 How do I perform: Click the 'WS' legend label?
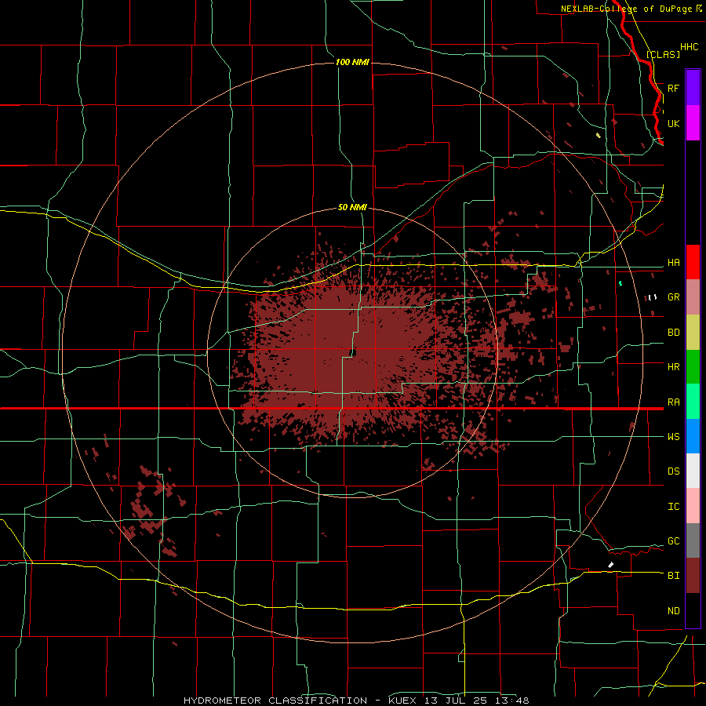click(x=674, y=437)
